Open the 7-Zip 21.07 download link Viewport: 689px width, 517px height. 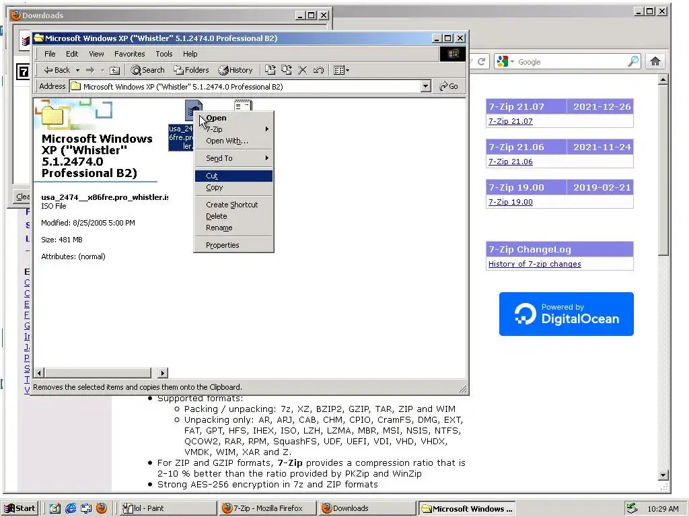click(510, 121)
